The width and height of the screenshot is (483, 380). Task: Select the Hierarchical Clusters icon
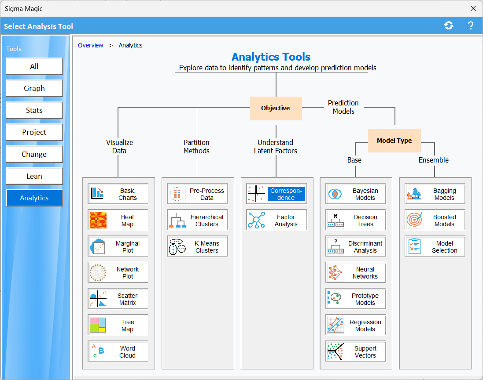tap(177, 220)
